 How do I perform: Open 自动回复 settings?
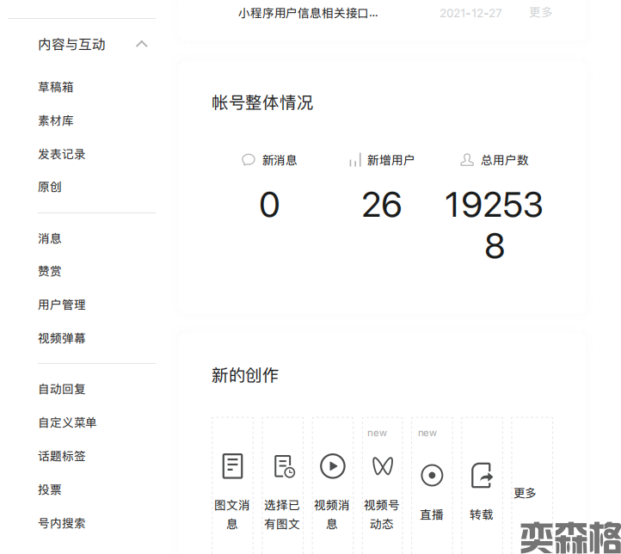(x=62, y=389)
